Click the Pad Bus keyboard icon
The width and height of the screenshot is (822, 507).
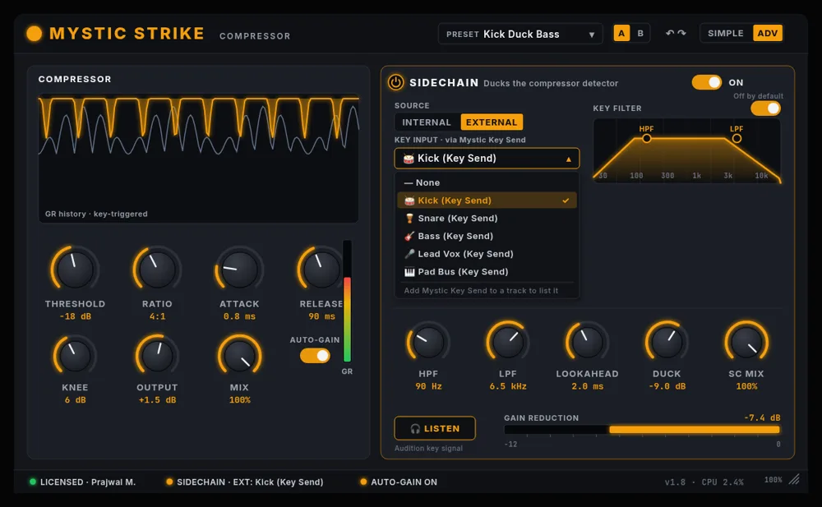[x=409, y=272]
